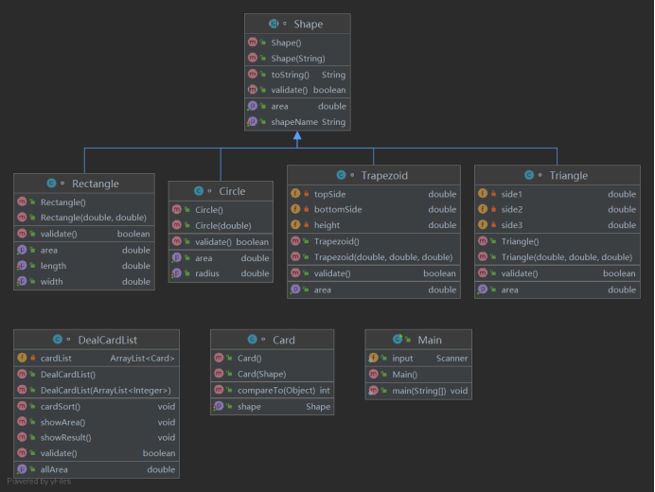Select validate() row in Rectangle class

tap(84, 234)
